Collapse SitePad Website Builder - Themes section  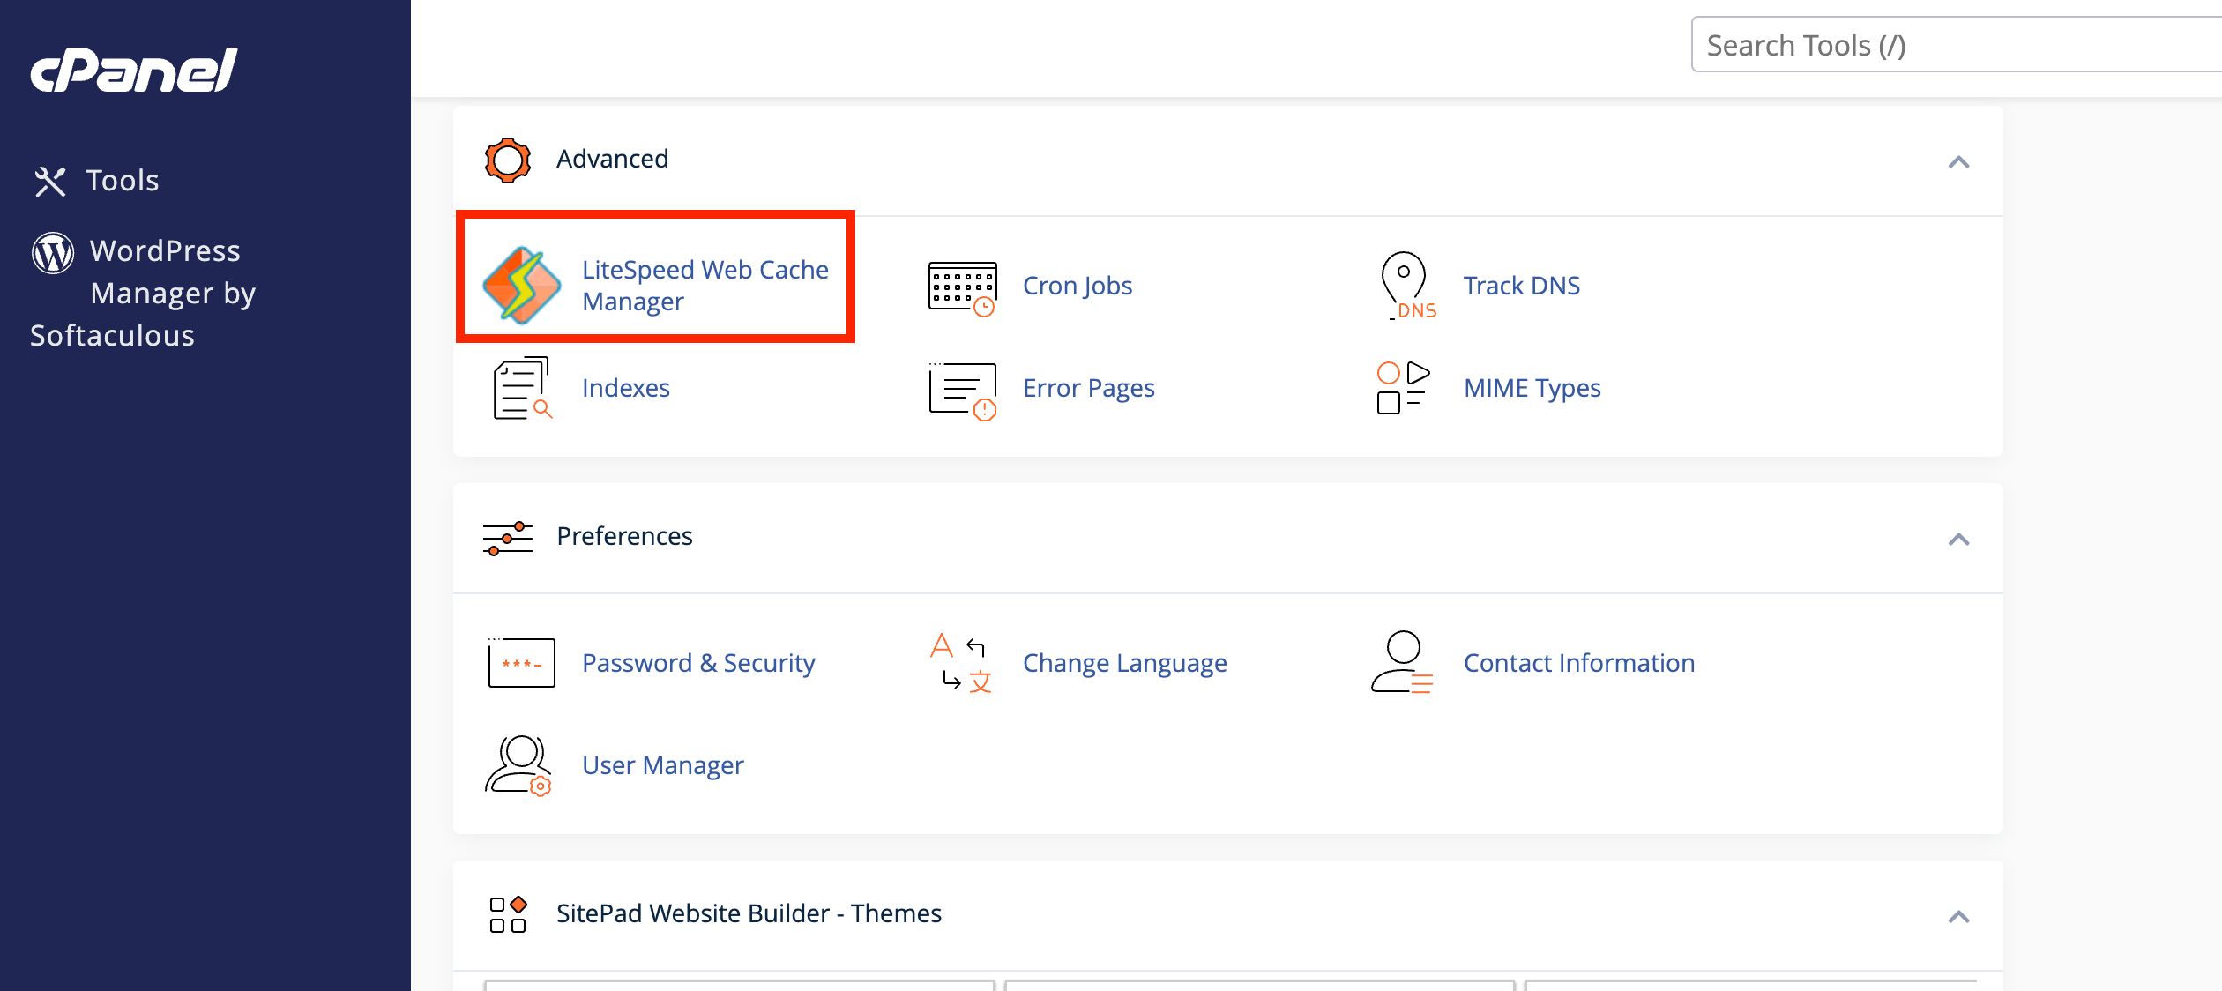point(1958,917)
